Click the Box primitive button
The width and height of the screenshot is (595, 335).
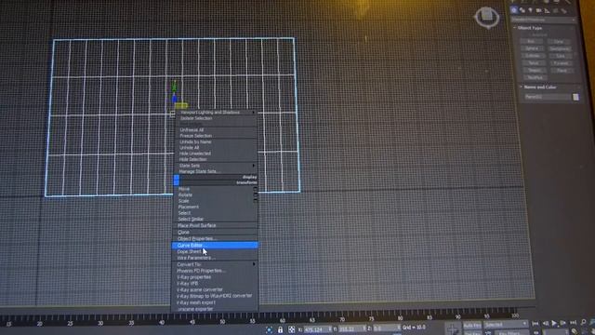click(x=531, y=41)
